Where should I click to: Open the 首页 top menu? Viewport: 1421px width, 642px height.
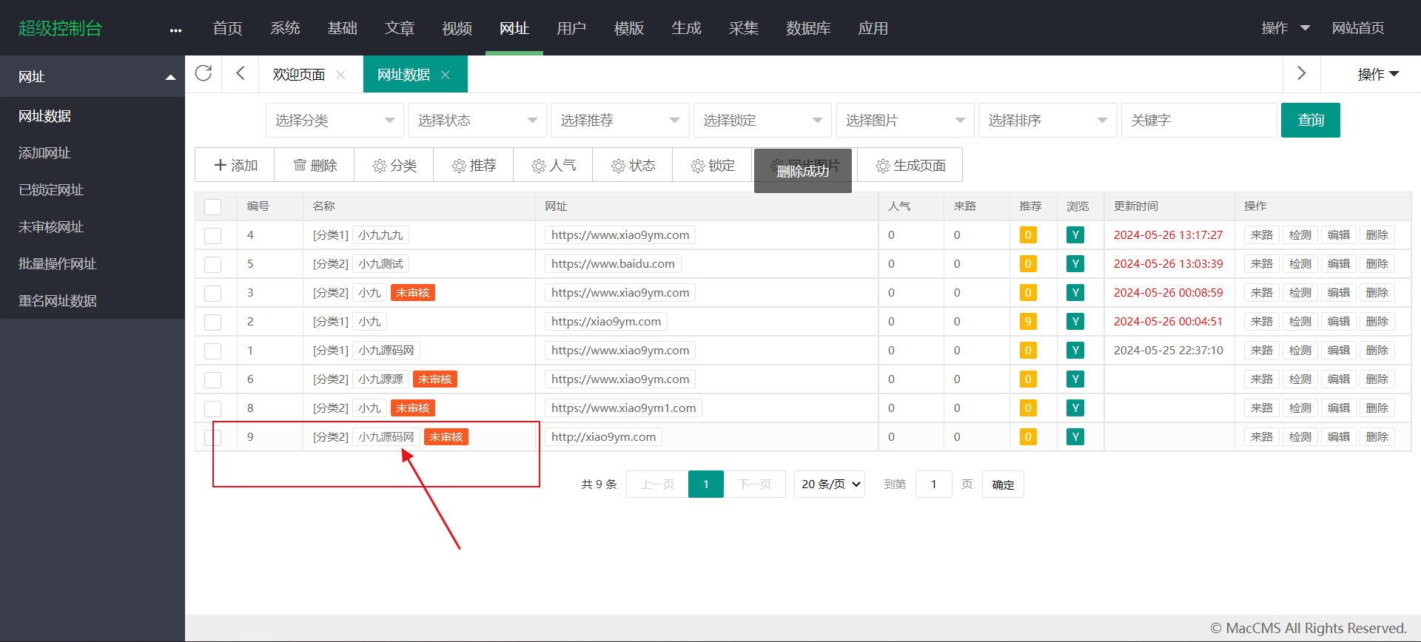227,28
